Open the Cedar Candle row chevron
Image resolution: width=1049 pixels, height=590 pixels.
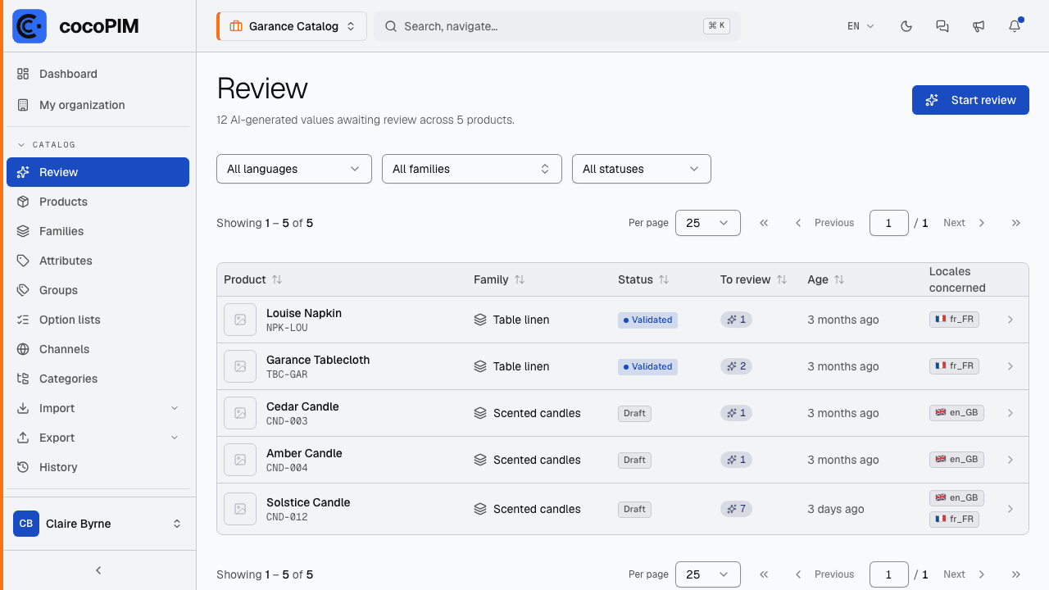point(1010,413)
